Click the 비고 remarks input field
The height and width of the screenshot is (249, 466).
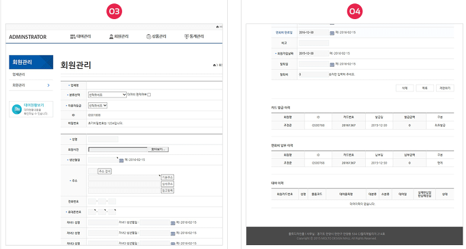[314, 43]
